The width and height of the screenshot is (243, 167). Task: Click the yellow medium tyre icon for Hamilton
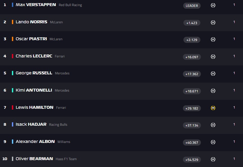tap(213, 108)
